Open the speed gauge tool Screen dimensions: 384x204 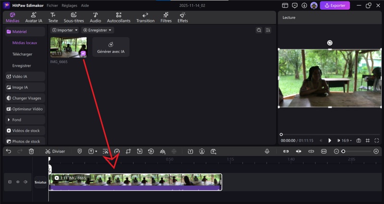tap(117, 151)
